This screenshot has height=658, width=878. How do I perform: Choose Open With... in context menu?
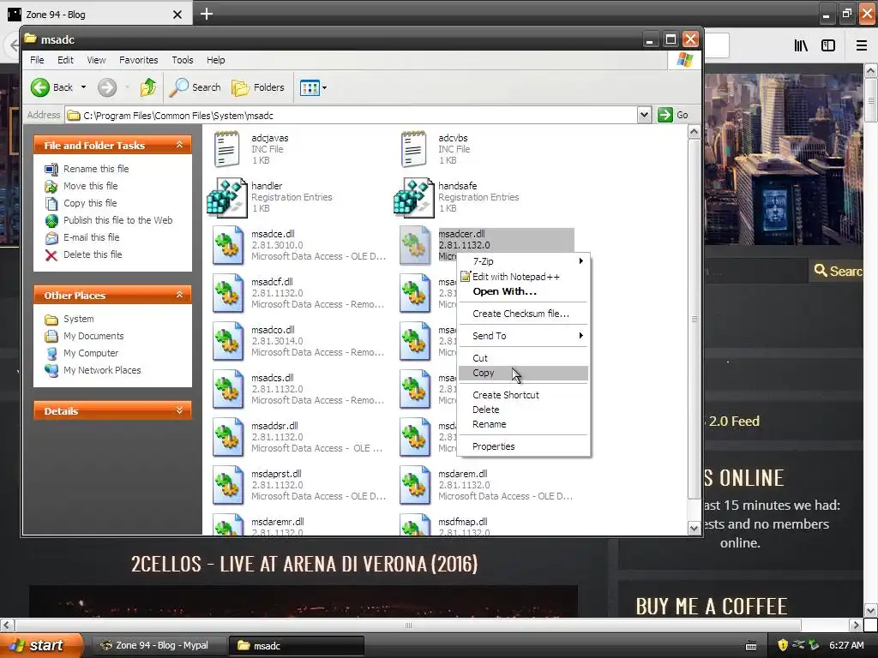coord(523,291)
